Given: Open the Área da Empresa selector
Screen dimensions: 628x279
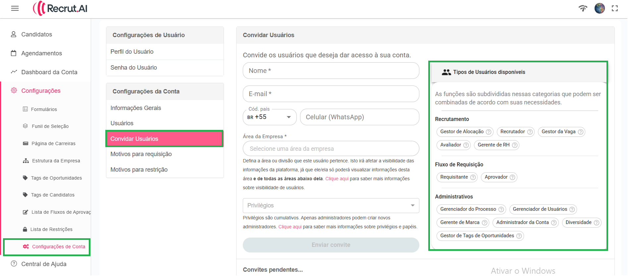Looking at the screenshot, I should [331, 149].
